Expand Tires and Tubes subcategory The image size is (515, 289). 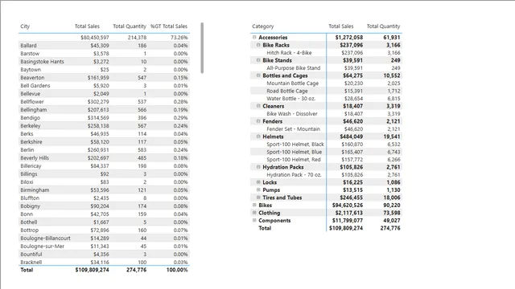coord(258,197)
